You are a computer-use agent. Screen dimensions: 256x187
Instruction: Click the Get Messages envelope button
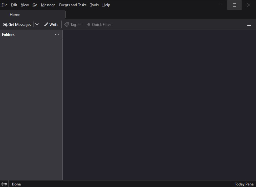pos(17,24)
